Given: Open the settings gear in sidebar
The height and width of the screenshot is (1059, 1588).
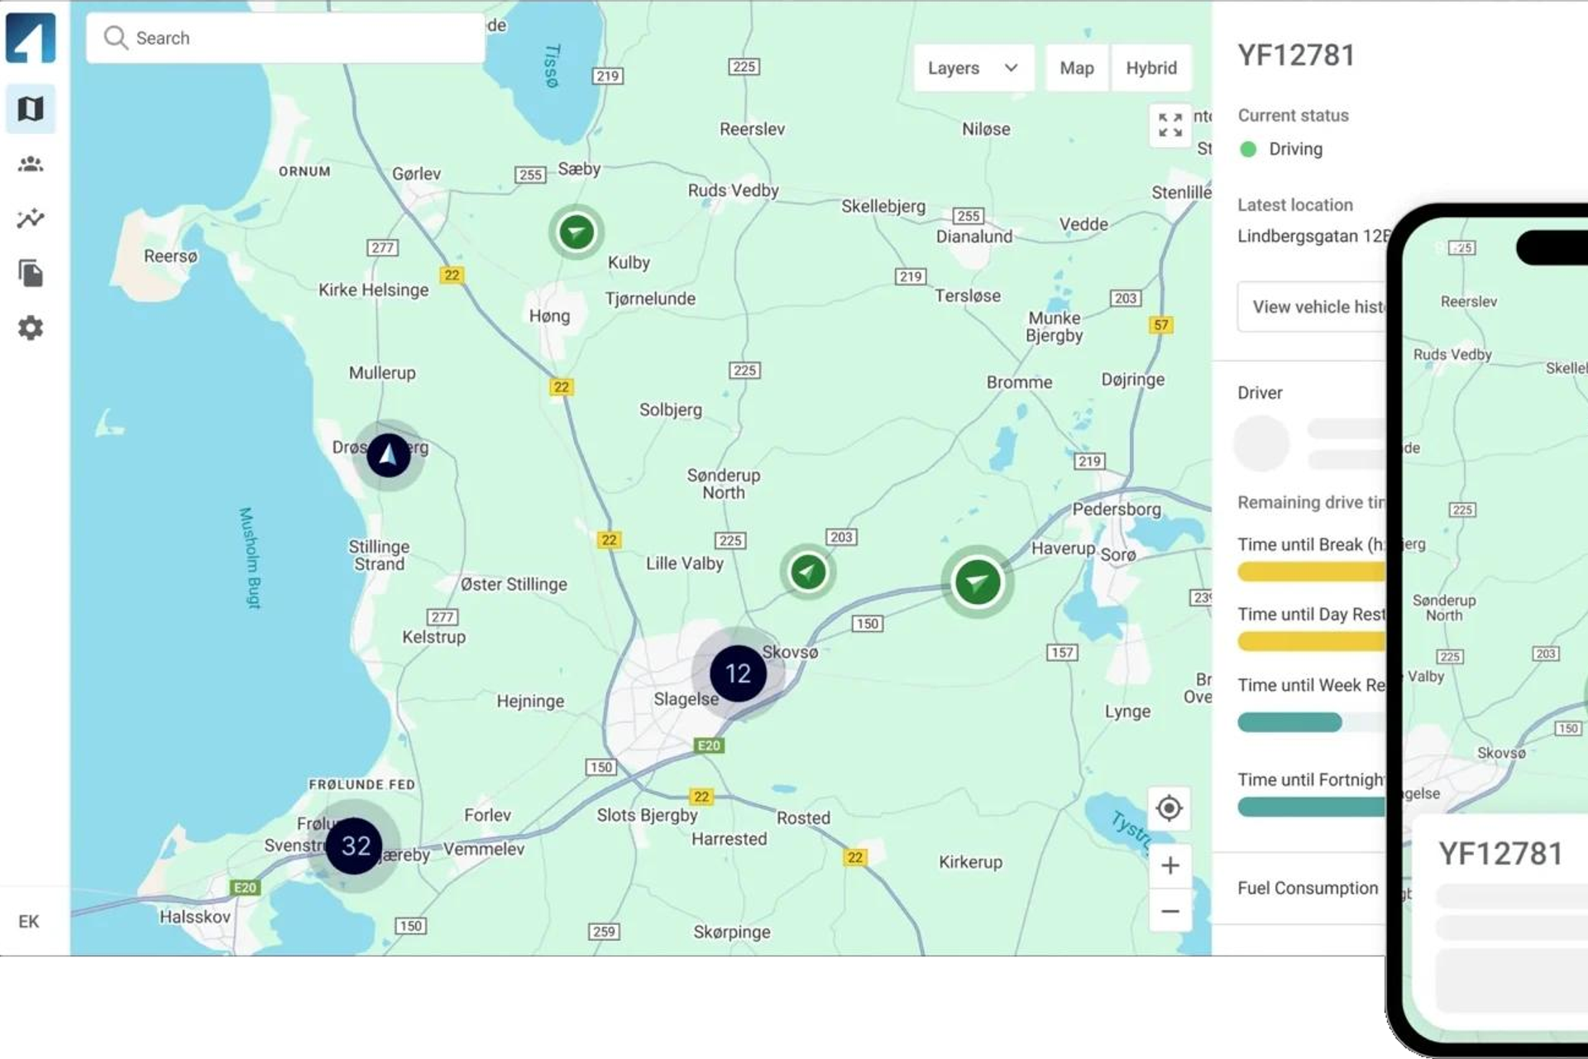Looking at the screenshot, I should pos(31,328).
